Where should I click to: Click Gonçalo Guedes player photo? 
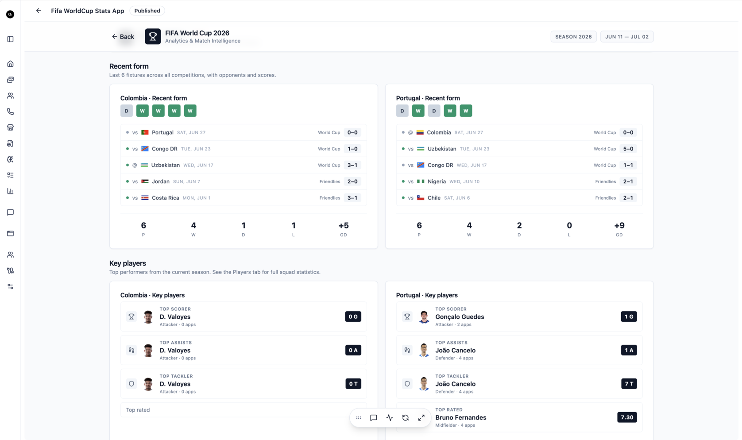click(x=424, y=316)
